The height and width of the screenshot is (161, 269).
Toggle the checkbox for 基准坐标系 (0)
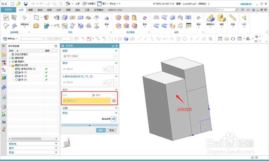[x=16, y=69]
